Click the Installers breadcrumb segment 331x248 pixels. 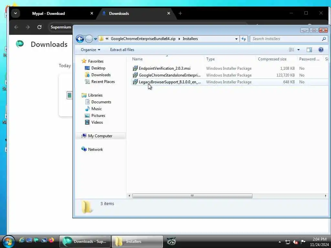(x=190, y=39)
